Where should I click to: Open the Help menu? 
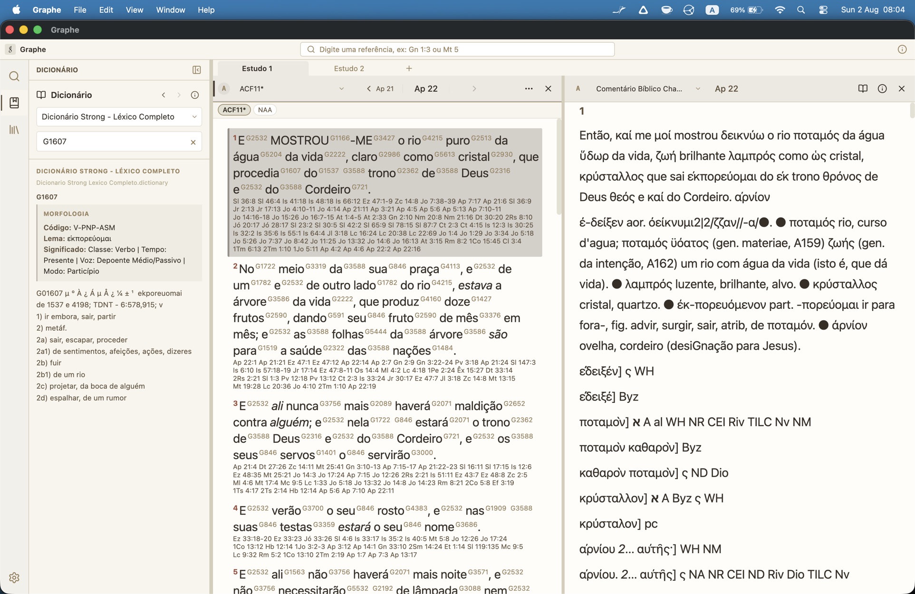[x=206, y=10]
